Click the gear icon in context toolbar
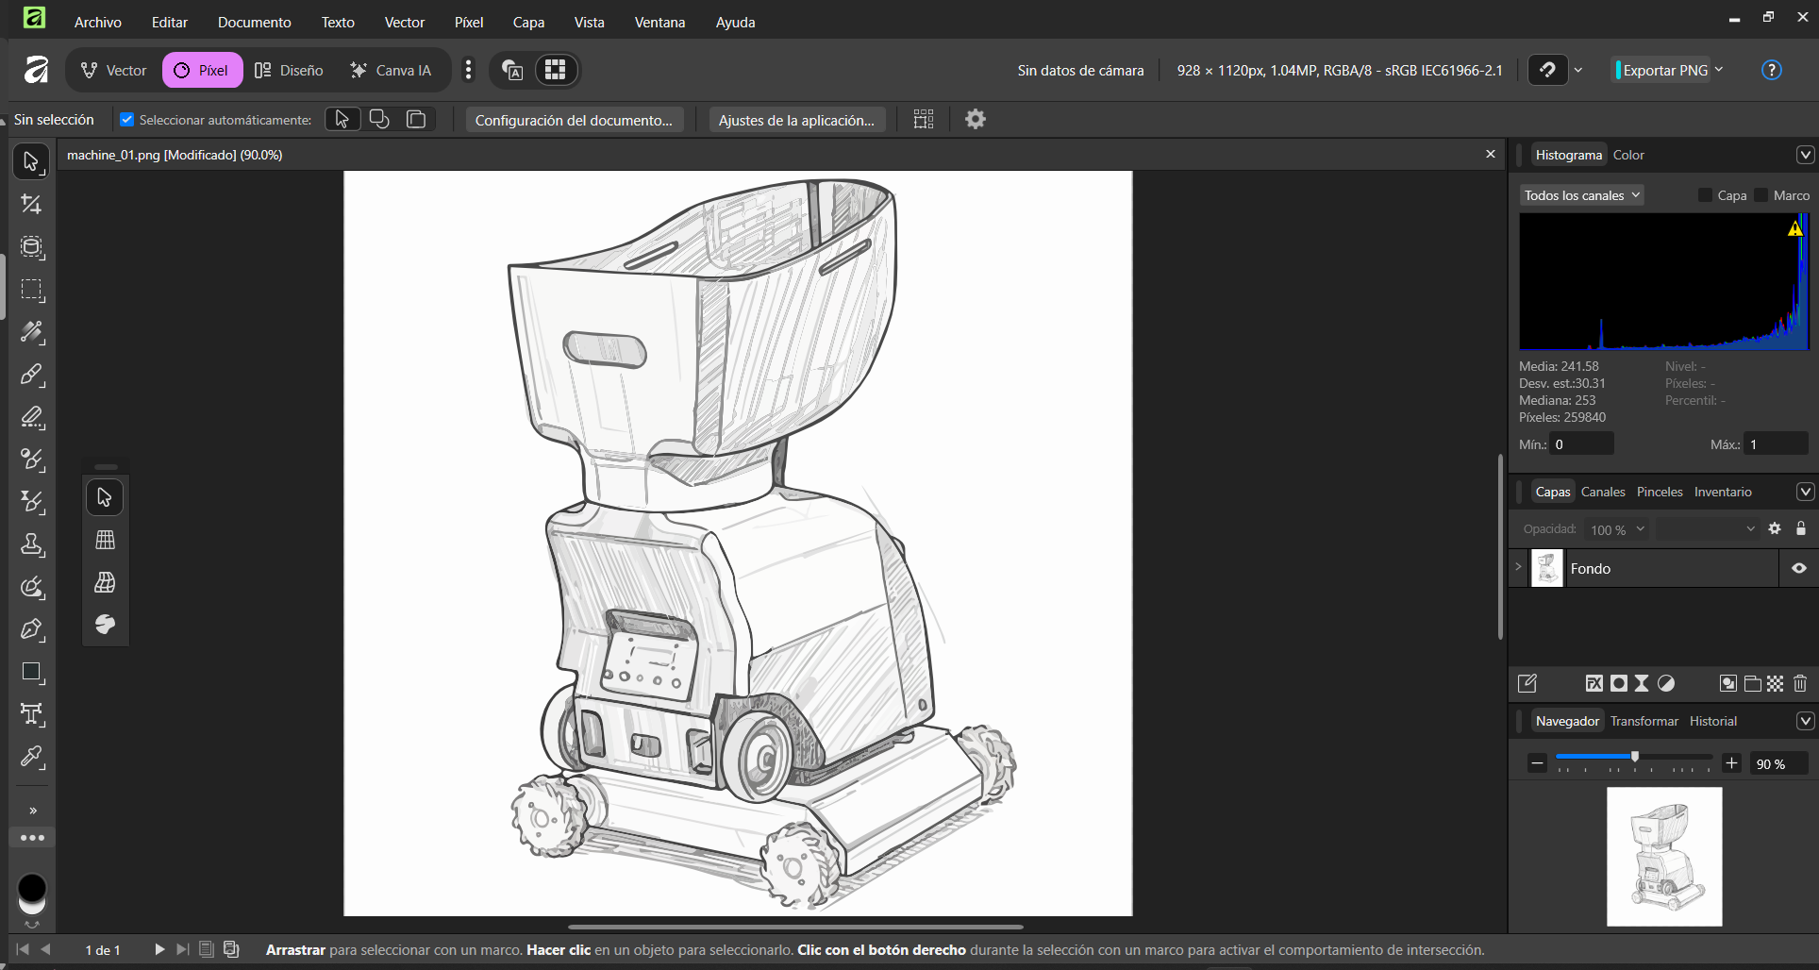The width and height of the screenshot is (1819, 970). tap(975, 119)
